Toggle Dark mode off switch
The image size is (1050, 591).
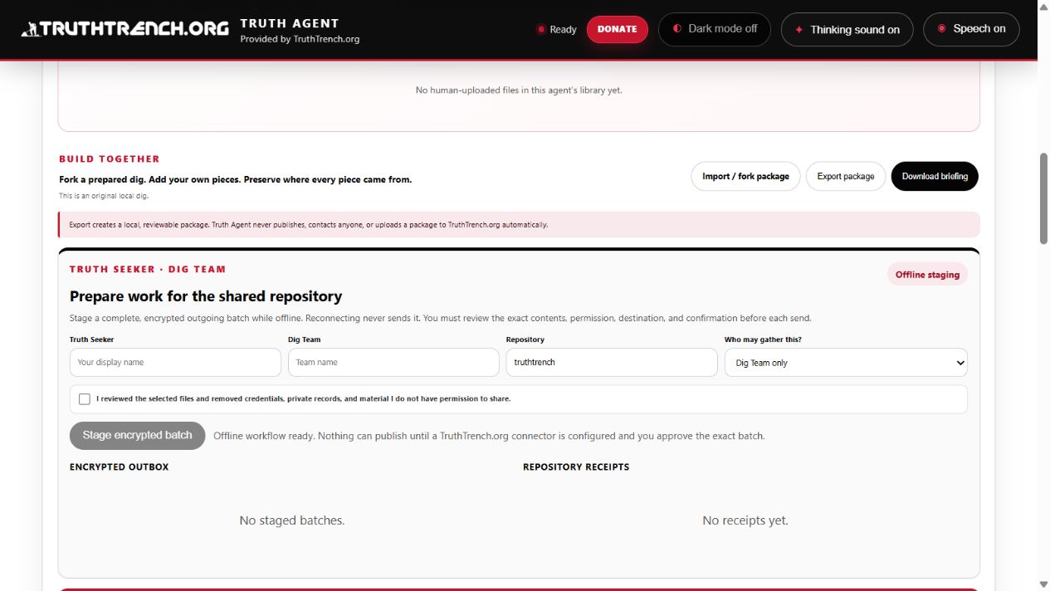click(x=715, y=29)
